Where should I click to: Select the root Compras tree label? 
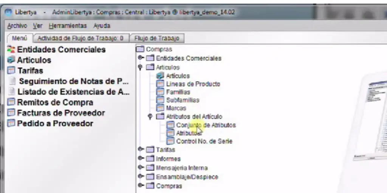[159, 49]
